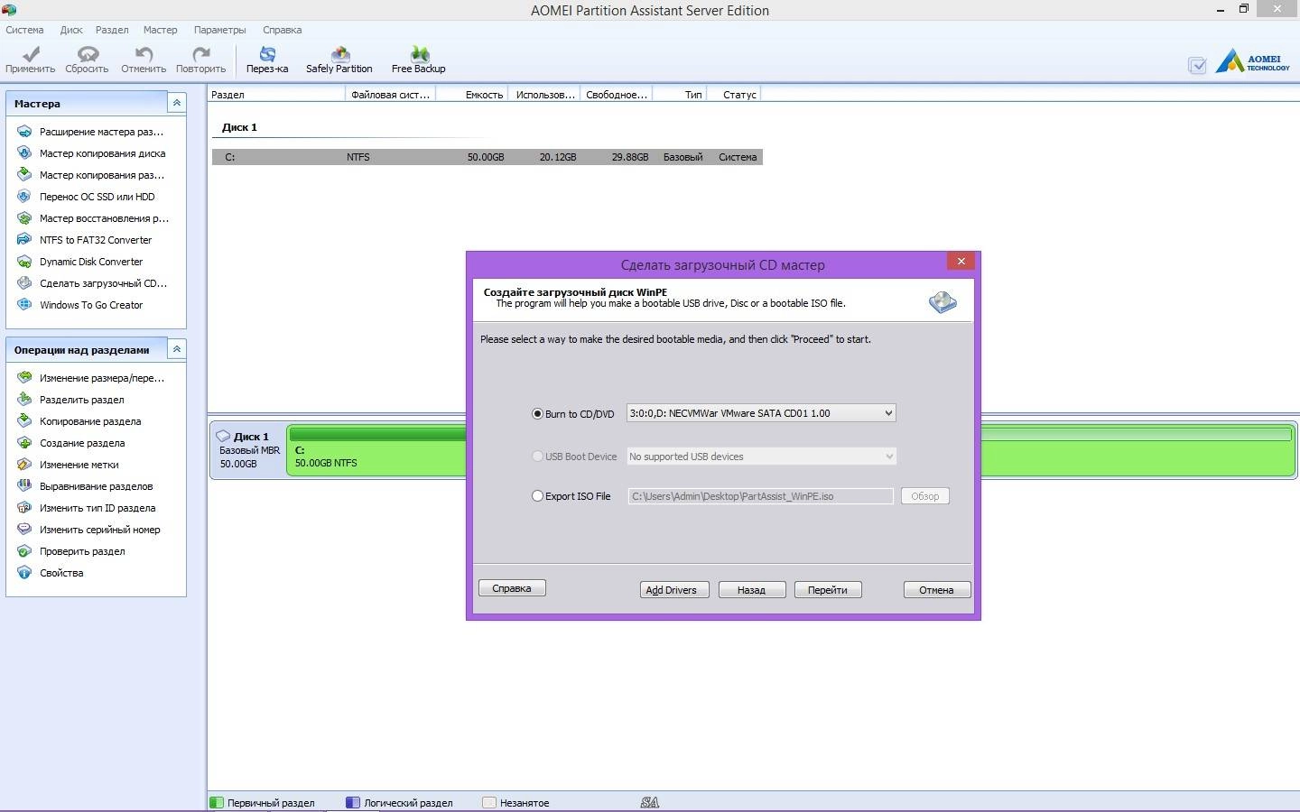Click the Раздел column header
The image size is (1300, 812).
tap(276, 94)
